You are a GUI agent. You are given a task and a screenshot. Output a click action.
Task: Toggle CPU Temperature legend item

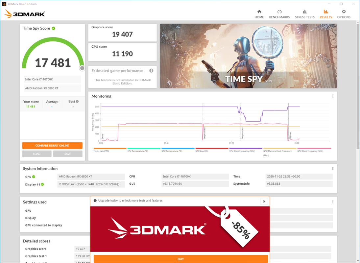tap(144, 150)
